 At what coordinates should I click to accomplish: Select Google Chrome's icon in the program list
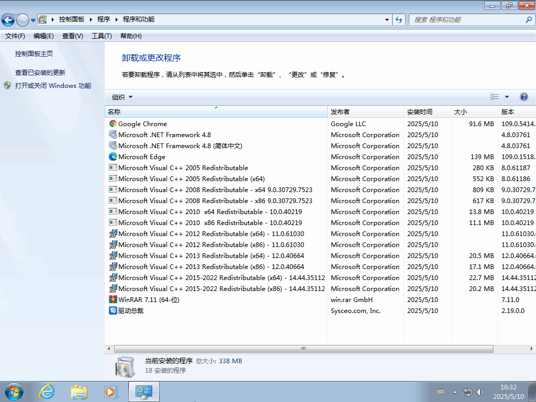tap(112, 124)
